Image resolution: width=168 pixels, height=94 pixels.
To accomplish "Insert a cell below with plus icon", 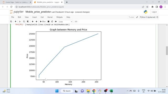I will 15,21.
